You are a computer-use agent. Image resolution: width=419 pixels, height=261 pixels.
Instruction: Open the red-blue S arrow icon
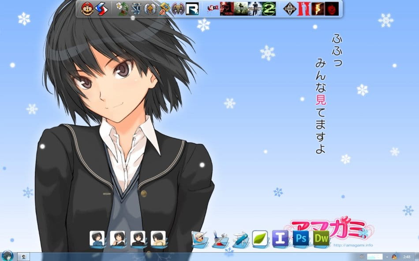101,9
